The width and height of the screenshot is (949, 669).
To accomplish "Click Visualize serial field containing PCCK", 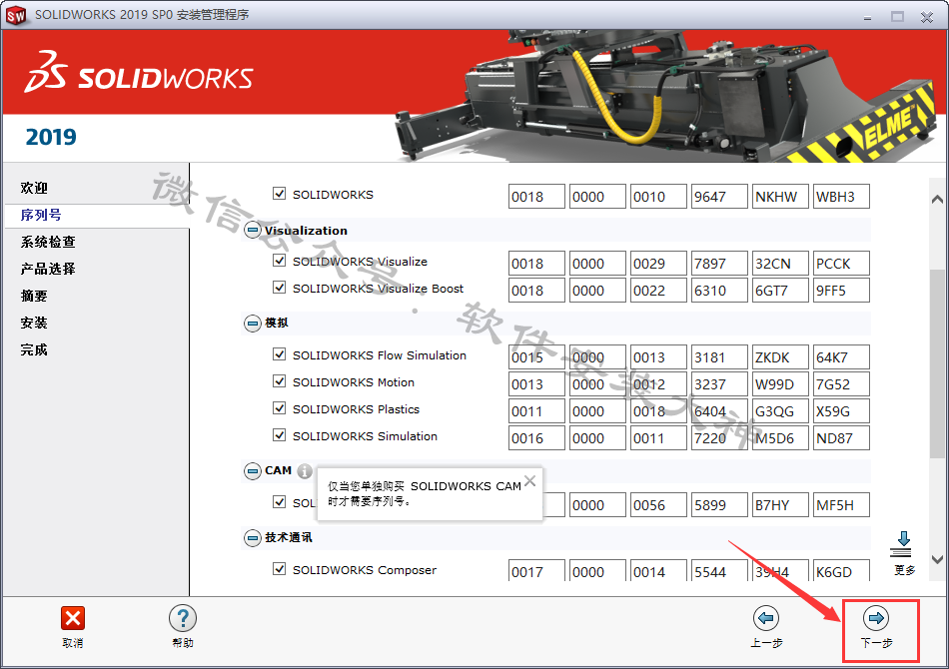I will [x=841, y=264].
